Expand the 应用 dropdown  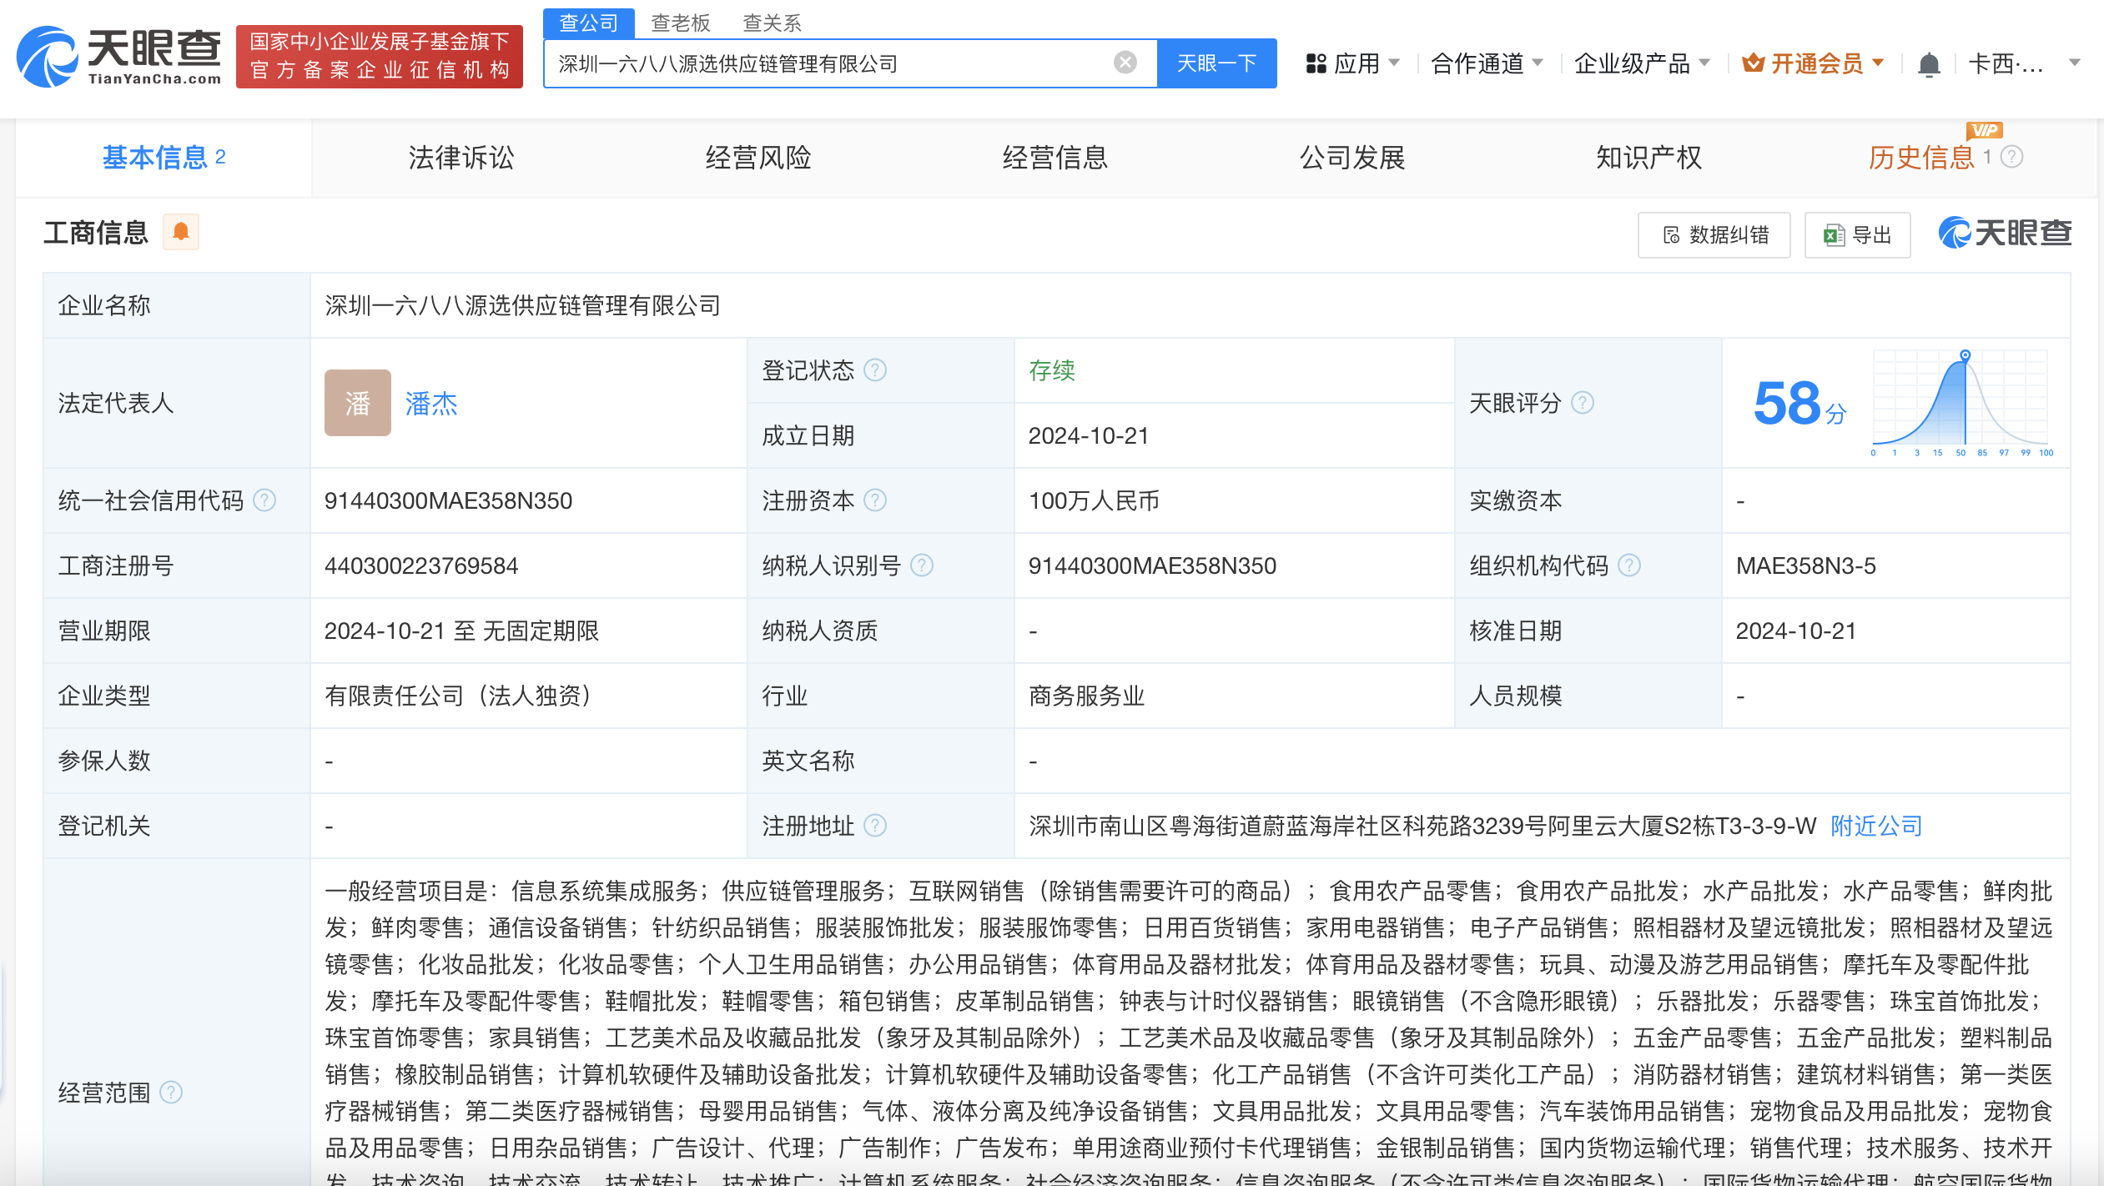click(1352, 62)
